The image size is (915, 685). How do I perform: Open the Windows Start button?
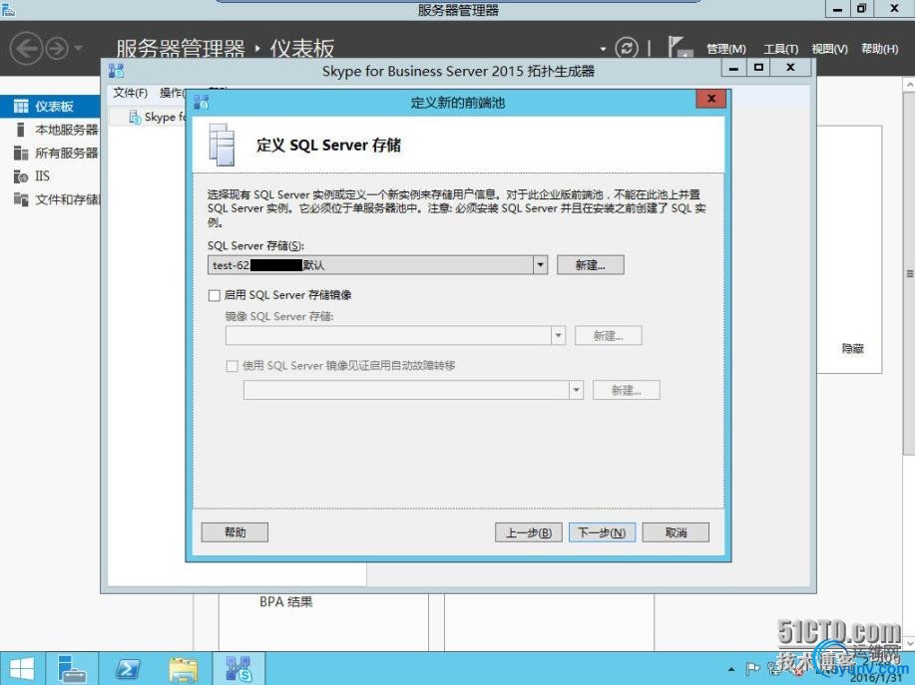[22, 669]
